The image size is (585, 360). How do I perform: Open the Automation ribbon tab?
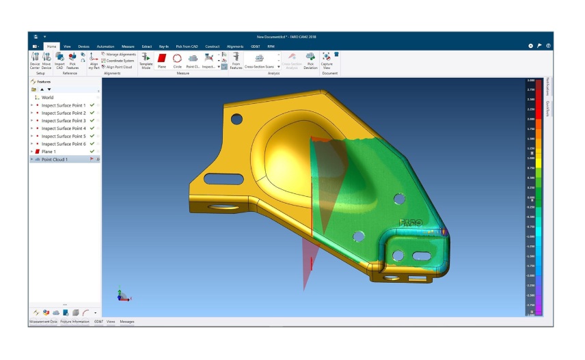point(105,46)
